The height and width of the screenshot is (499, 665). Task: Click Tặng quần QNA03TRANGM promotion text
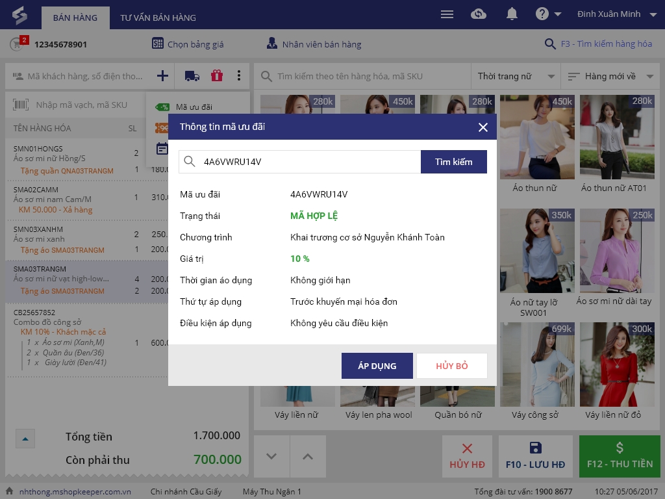click(x=67, y=171)
